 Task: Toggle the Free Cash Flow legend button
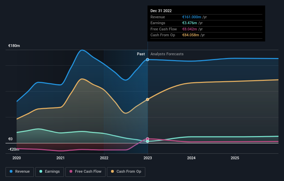85,172
